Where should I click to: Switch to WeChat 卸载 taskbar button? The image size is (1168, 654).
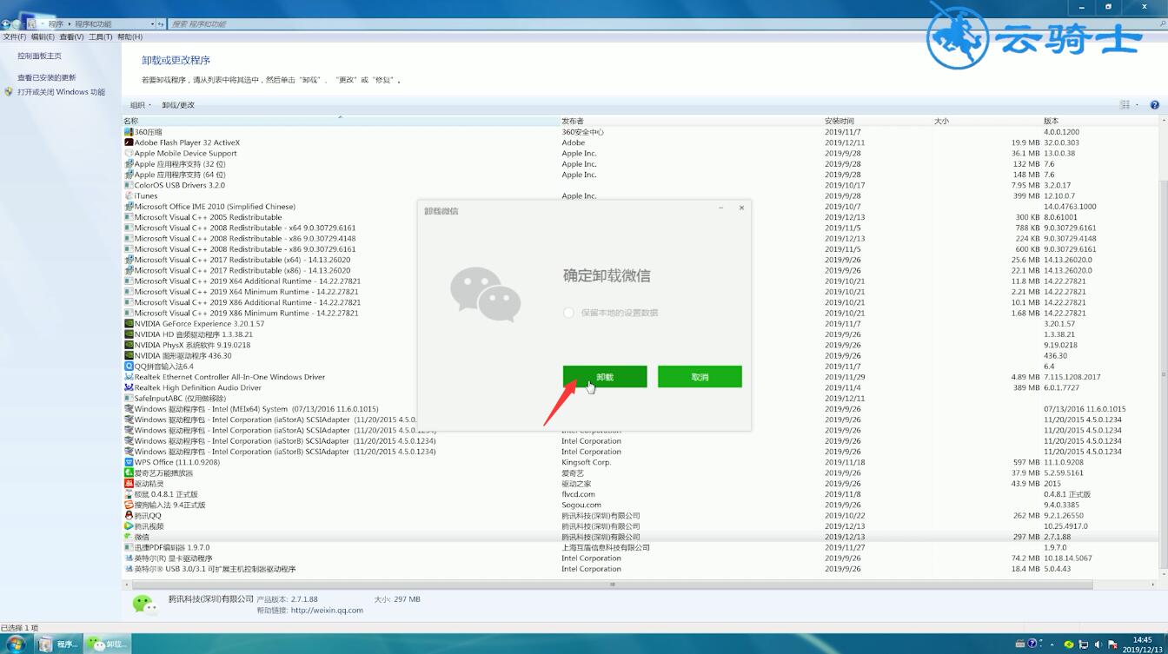(108, 644)
